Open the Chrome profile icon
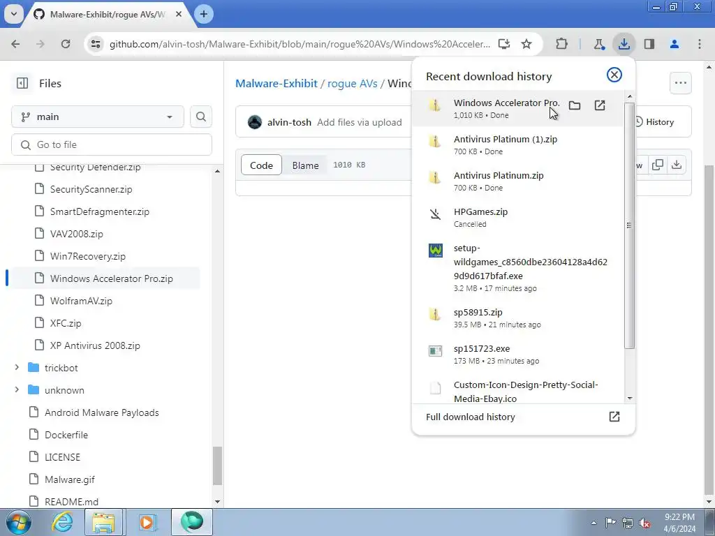 (x=675, y=44)
